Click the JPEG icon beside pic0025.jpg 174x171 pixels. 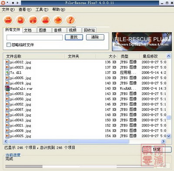click(7, 136)
